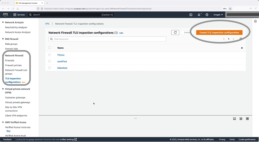Open Virtual private gateways
Screen dimensions: 259x142
coord(18,102)
